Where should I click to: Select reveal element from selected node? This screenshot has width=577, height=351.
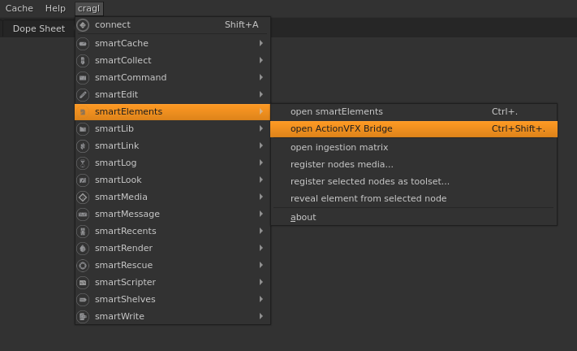pos(414,198)
